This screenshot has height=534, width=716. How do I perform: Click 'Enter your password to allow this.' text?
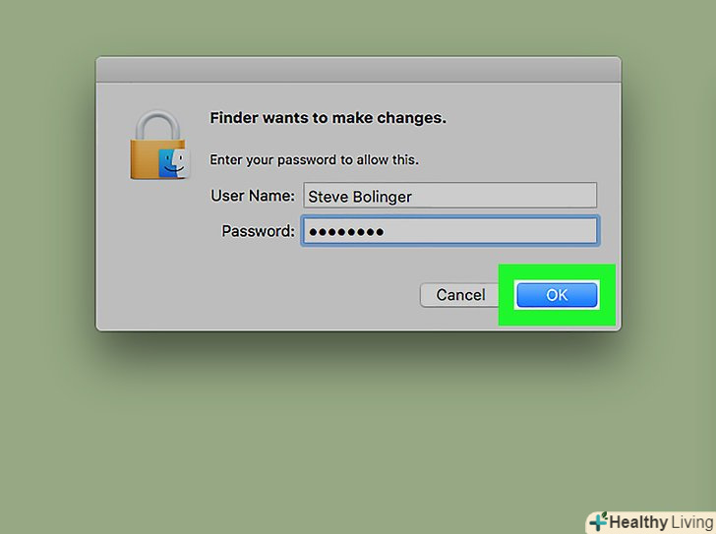pyautogui.click(x=314, y=159)
